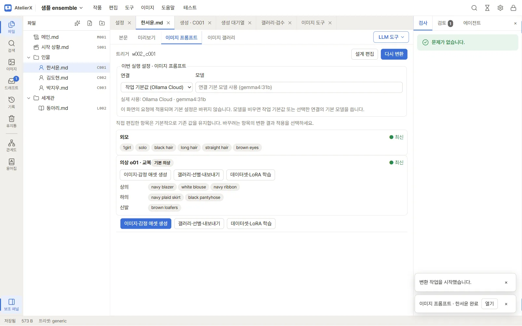The width and height of the screenshot is (522, 326).
Task: Open the 이미지 sidebar panel
Action: click(x=11, y=65)
